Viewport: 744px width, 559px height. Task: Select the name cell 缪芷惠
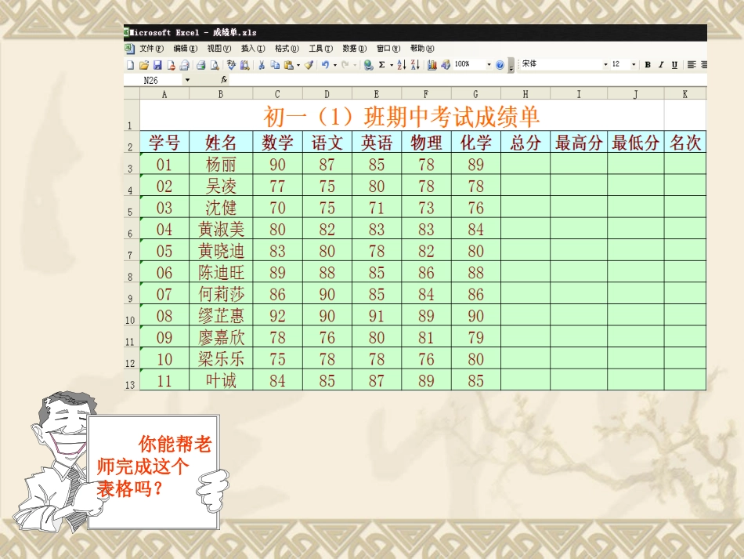221,315
